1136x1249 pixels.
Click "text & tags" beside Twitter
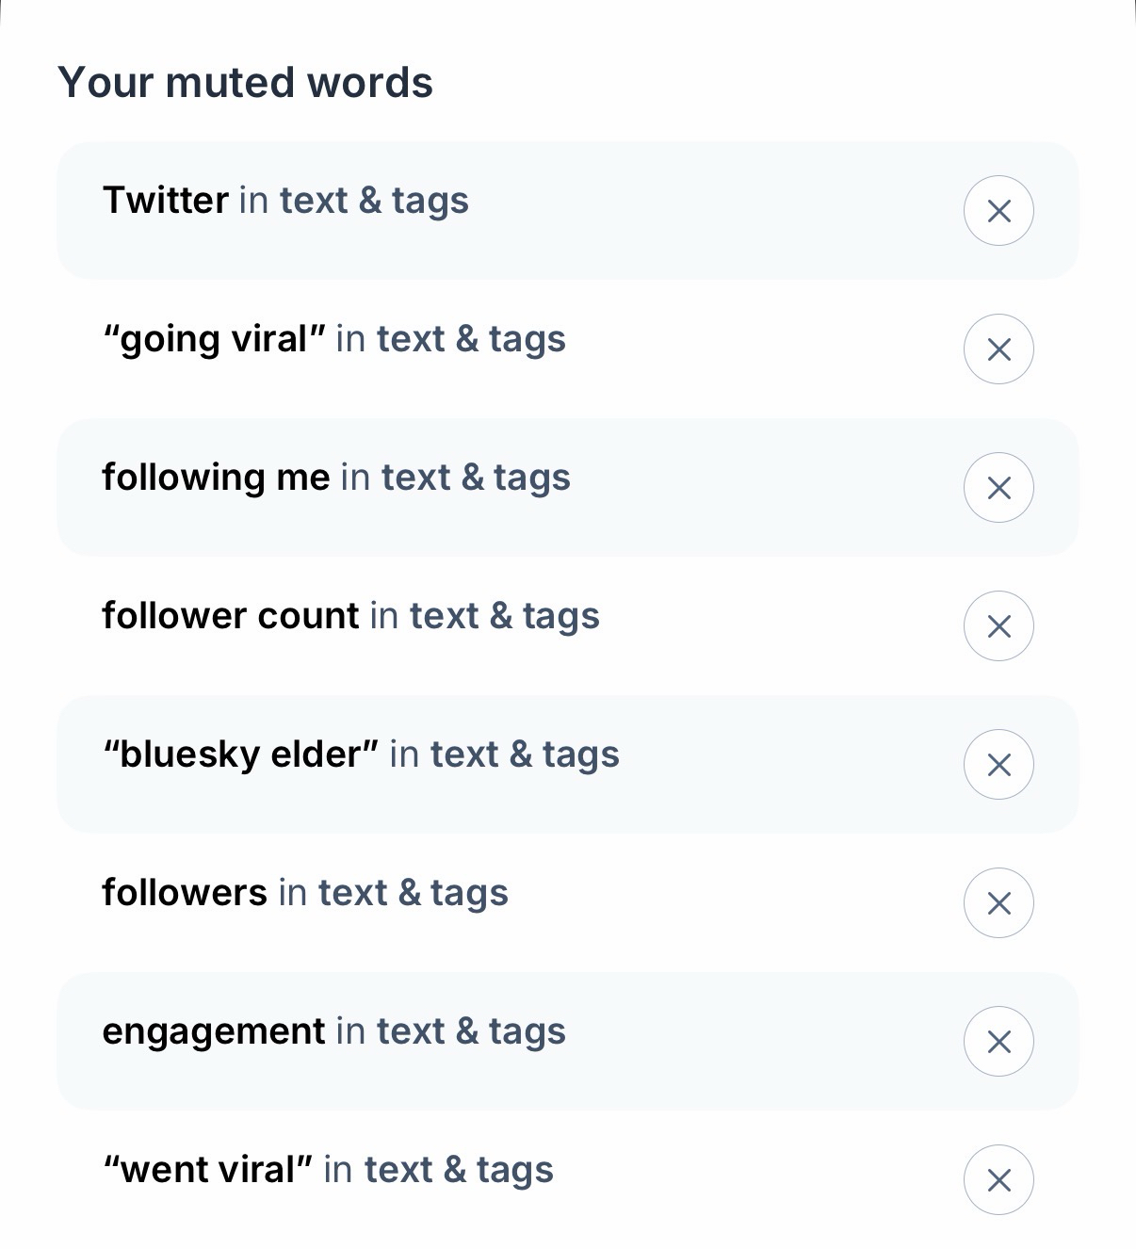tap(374, 201)
